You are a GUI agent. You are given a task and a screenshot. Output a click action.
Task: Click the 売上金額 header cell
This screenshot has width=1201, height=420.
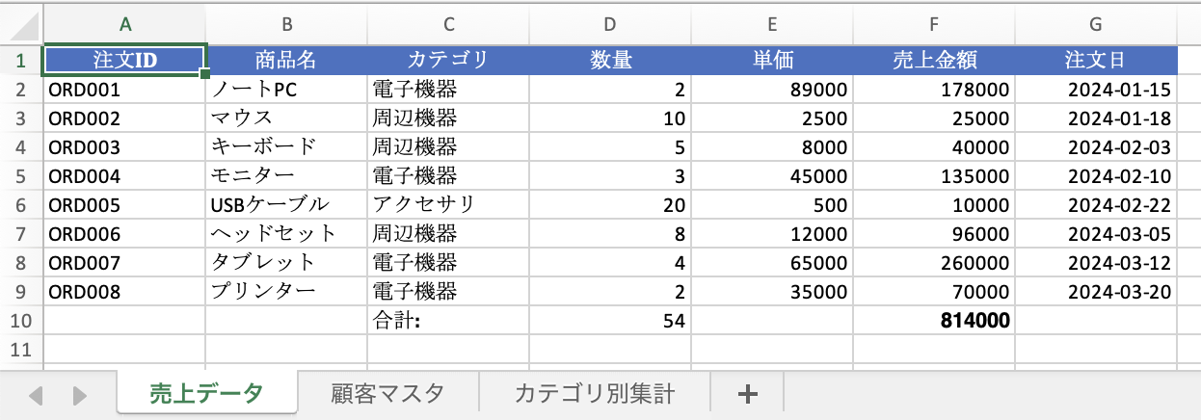tap(934, 61)
